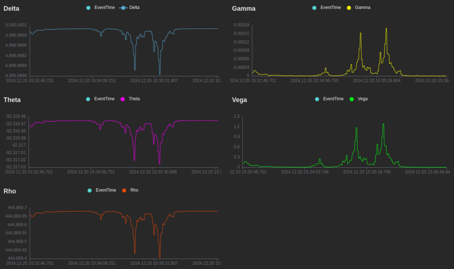Click the Rho chart title
The image size is (454, 269).
(10, 191)
